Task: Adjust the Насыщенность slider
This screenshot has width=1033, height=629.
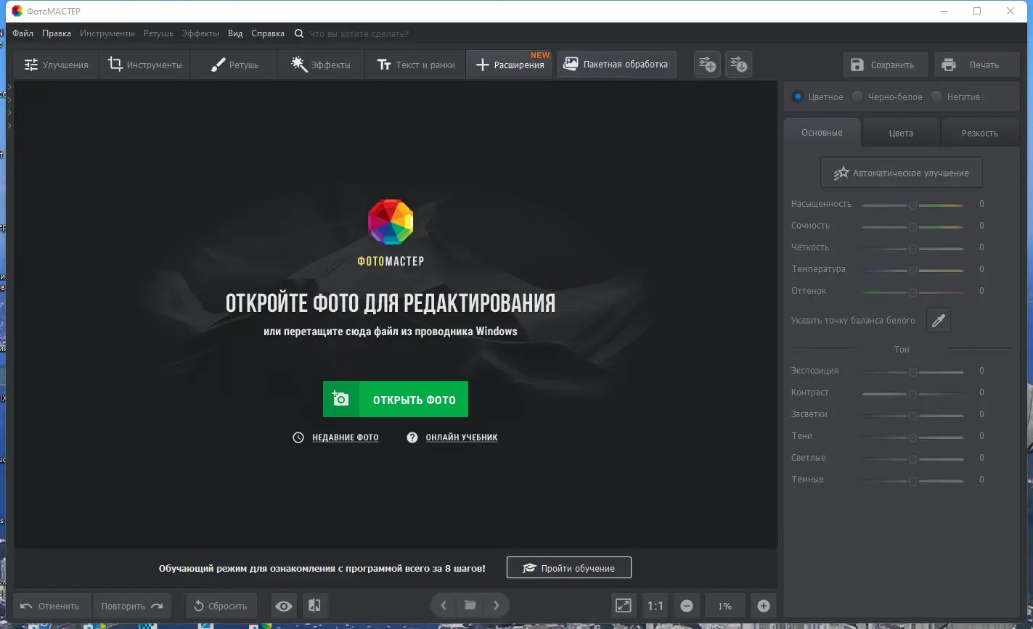Action: click(x=912, y=204)
